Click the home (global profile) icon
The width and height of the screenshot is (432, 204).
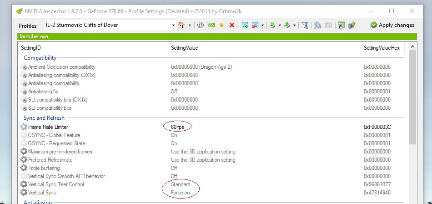[181, 25]
